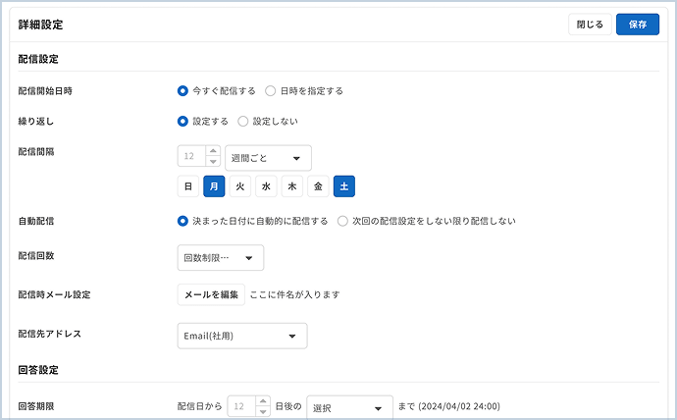Expand the Email(社用) address dropdown
Image resolution: width=677 pixels, height=420 pixels.
241,336
